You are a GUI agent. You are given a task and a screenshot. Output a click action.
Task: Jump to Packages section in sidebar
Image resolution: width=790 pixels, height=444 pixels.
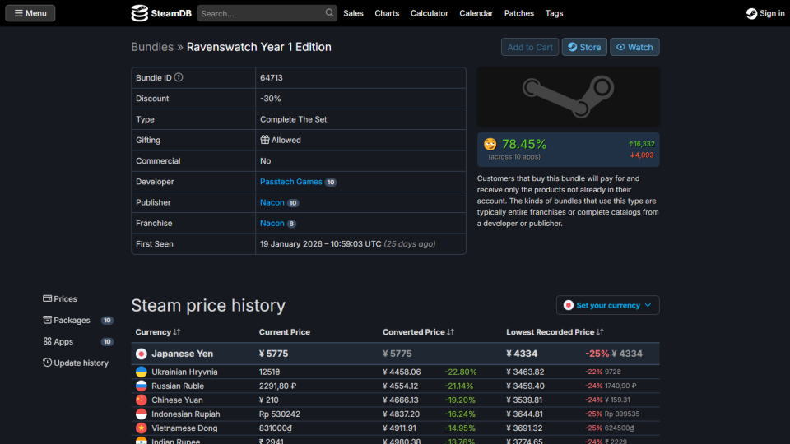click(67, 320)
